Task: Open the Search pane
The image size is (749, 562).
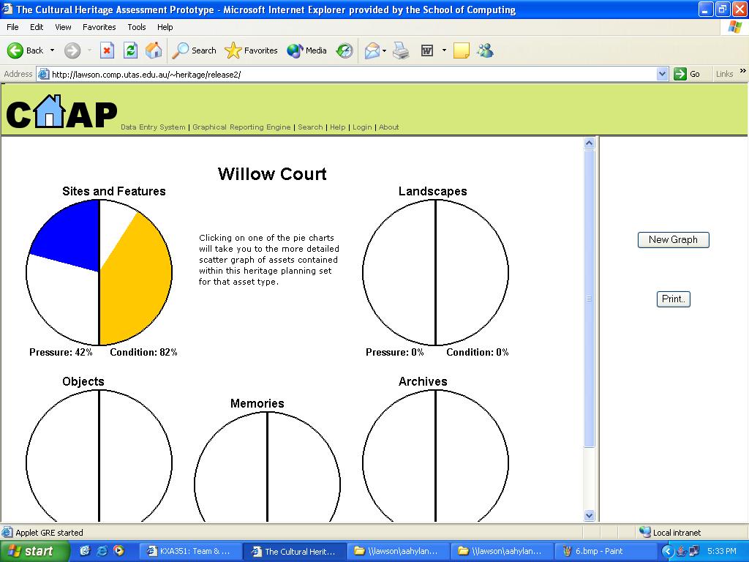Action: click(x=194, y=50)
